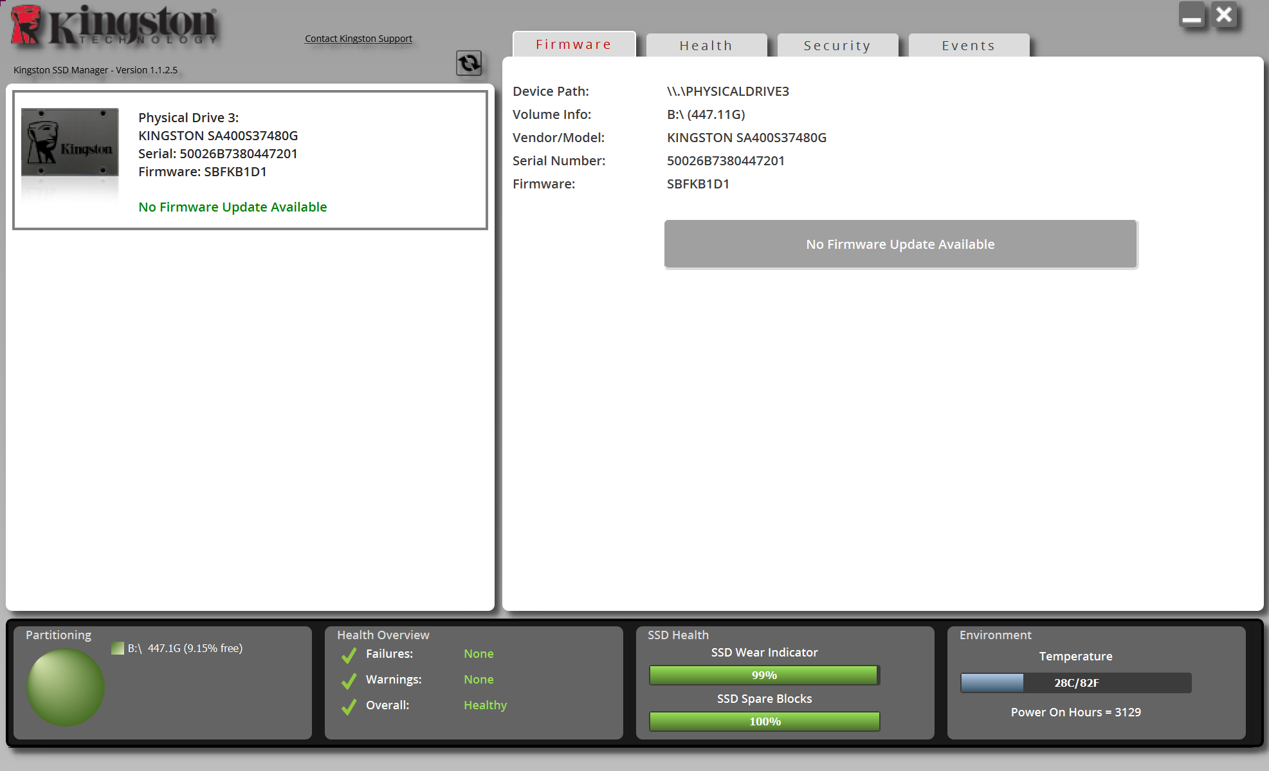
Task: Click the B:\ partition legend color square
Action: [118, 648]
